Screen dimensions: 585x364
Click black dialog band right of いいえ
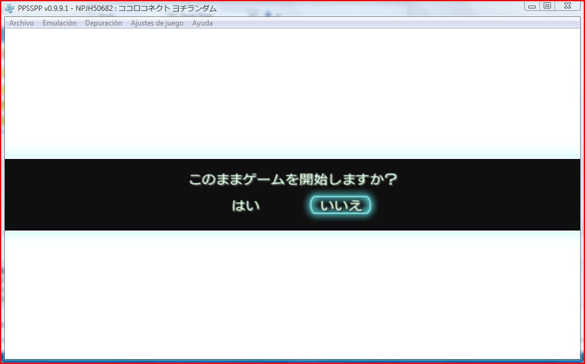coord(474,200)
